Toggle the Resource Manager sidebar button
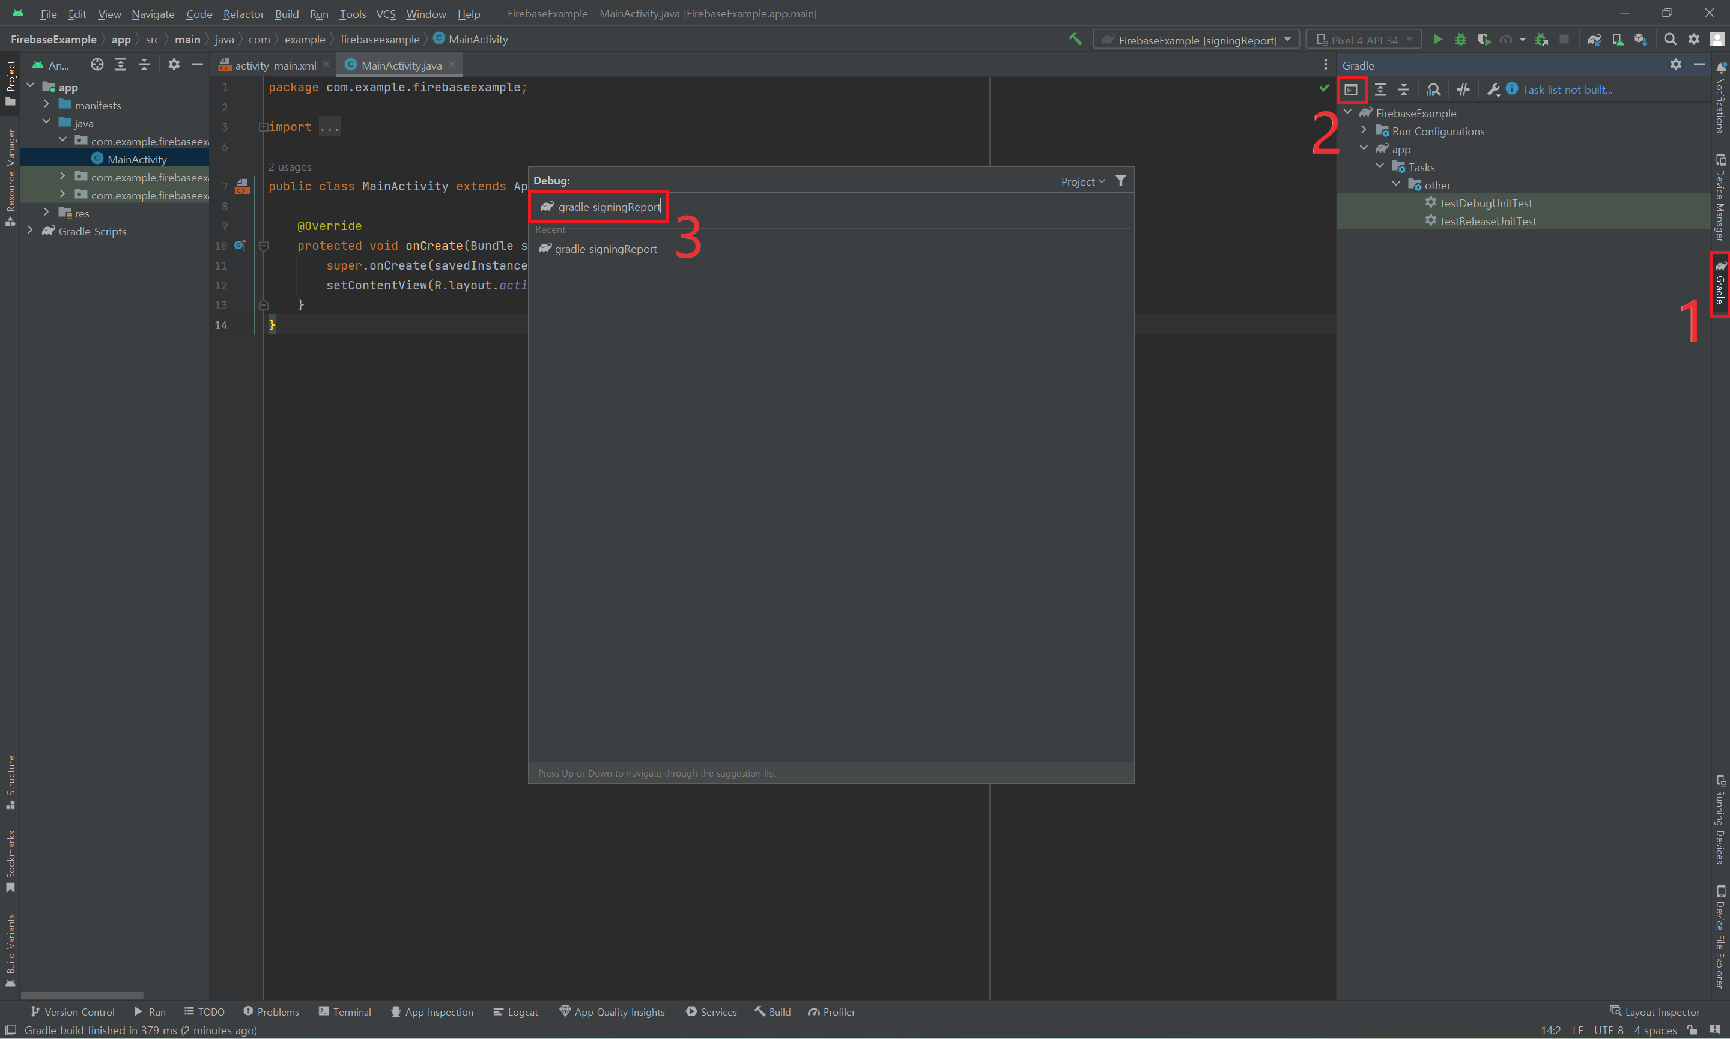 [x=10, y=178]
